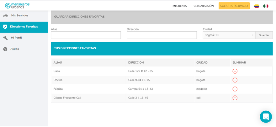Go to Mi Perfil menu item
Screen dimensions: 276x127
(x=16, y=38)
